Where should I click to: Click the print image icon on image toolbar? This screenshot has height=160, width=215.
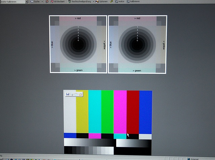coord(72,95)
